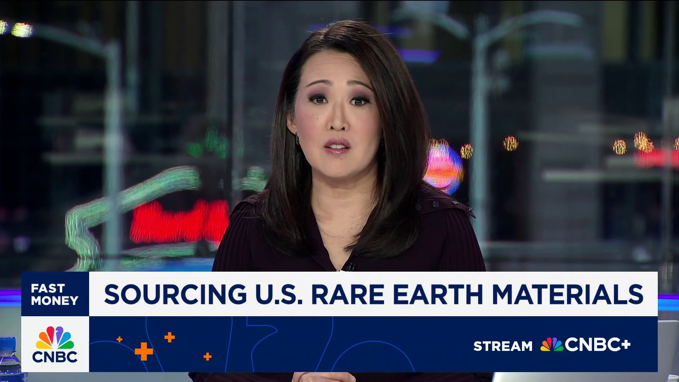This screenshot has height=382, width=679.
Task: Click the lapel microphone on the anchor's top
Action: click(350, 267)
